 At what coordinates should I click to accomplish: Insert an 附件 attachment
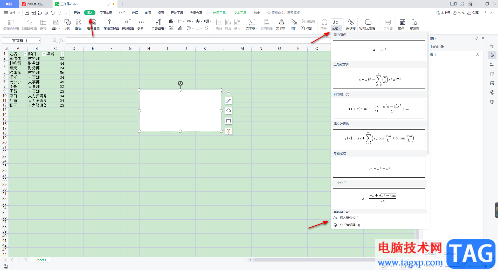pyautogui.click(x=294, y=25)
